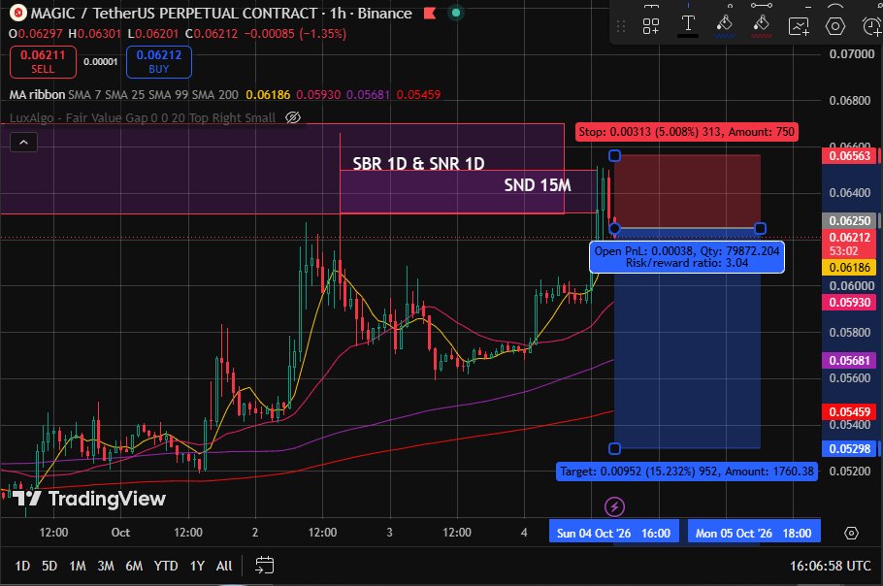The width and height of the screenshot is (883, 586).
Task: Collapse the indicator legend with the chevron
Action: click(23, 143)
